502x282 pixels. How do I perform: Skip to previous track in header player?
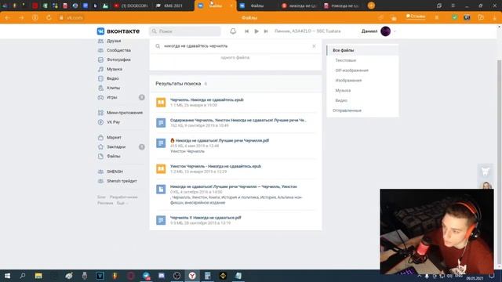246,31
